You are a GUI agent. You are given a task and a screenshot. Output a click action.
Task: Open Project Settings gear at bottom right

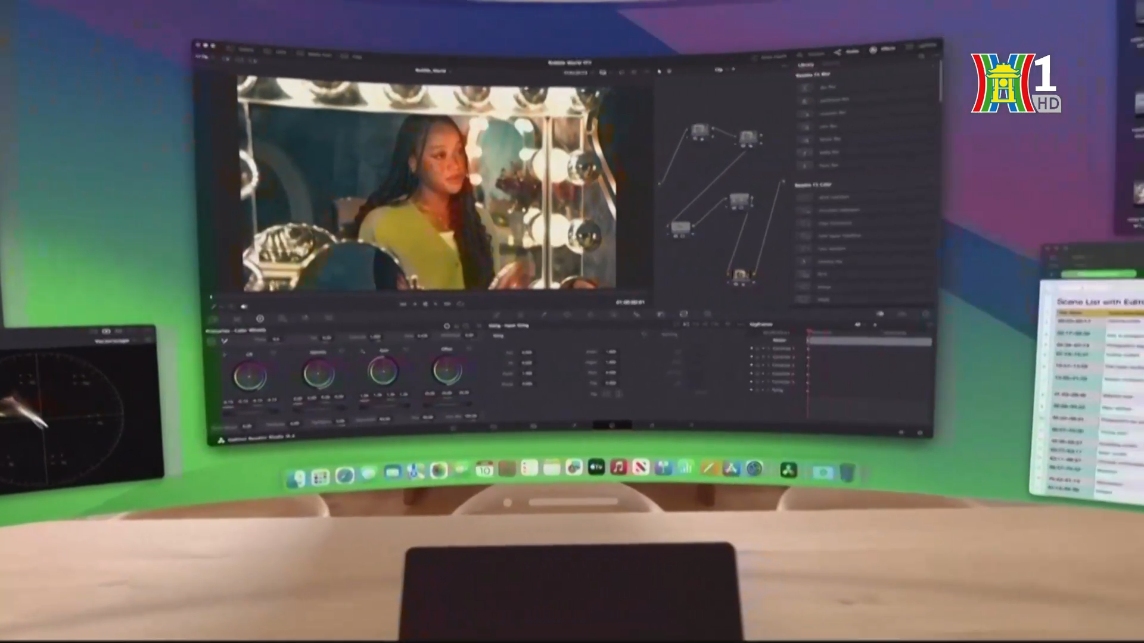[920, 433]
